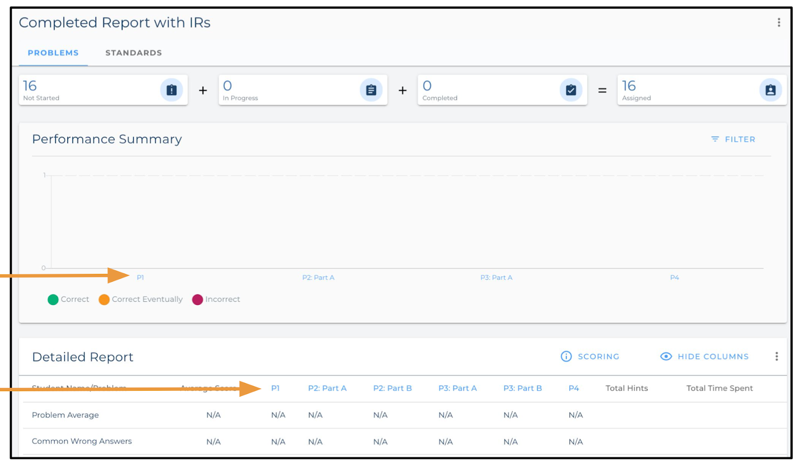Select the Problems tab
The width and height of the screenshot is (804, 469).
(x=53, y=53)
